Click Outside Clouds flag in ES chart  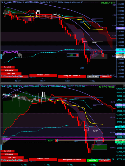tap(43, 75)
